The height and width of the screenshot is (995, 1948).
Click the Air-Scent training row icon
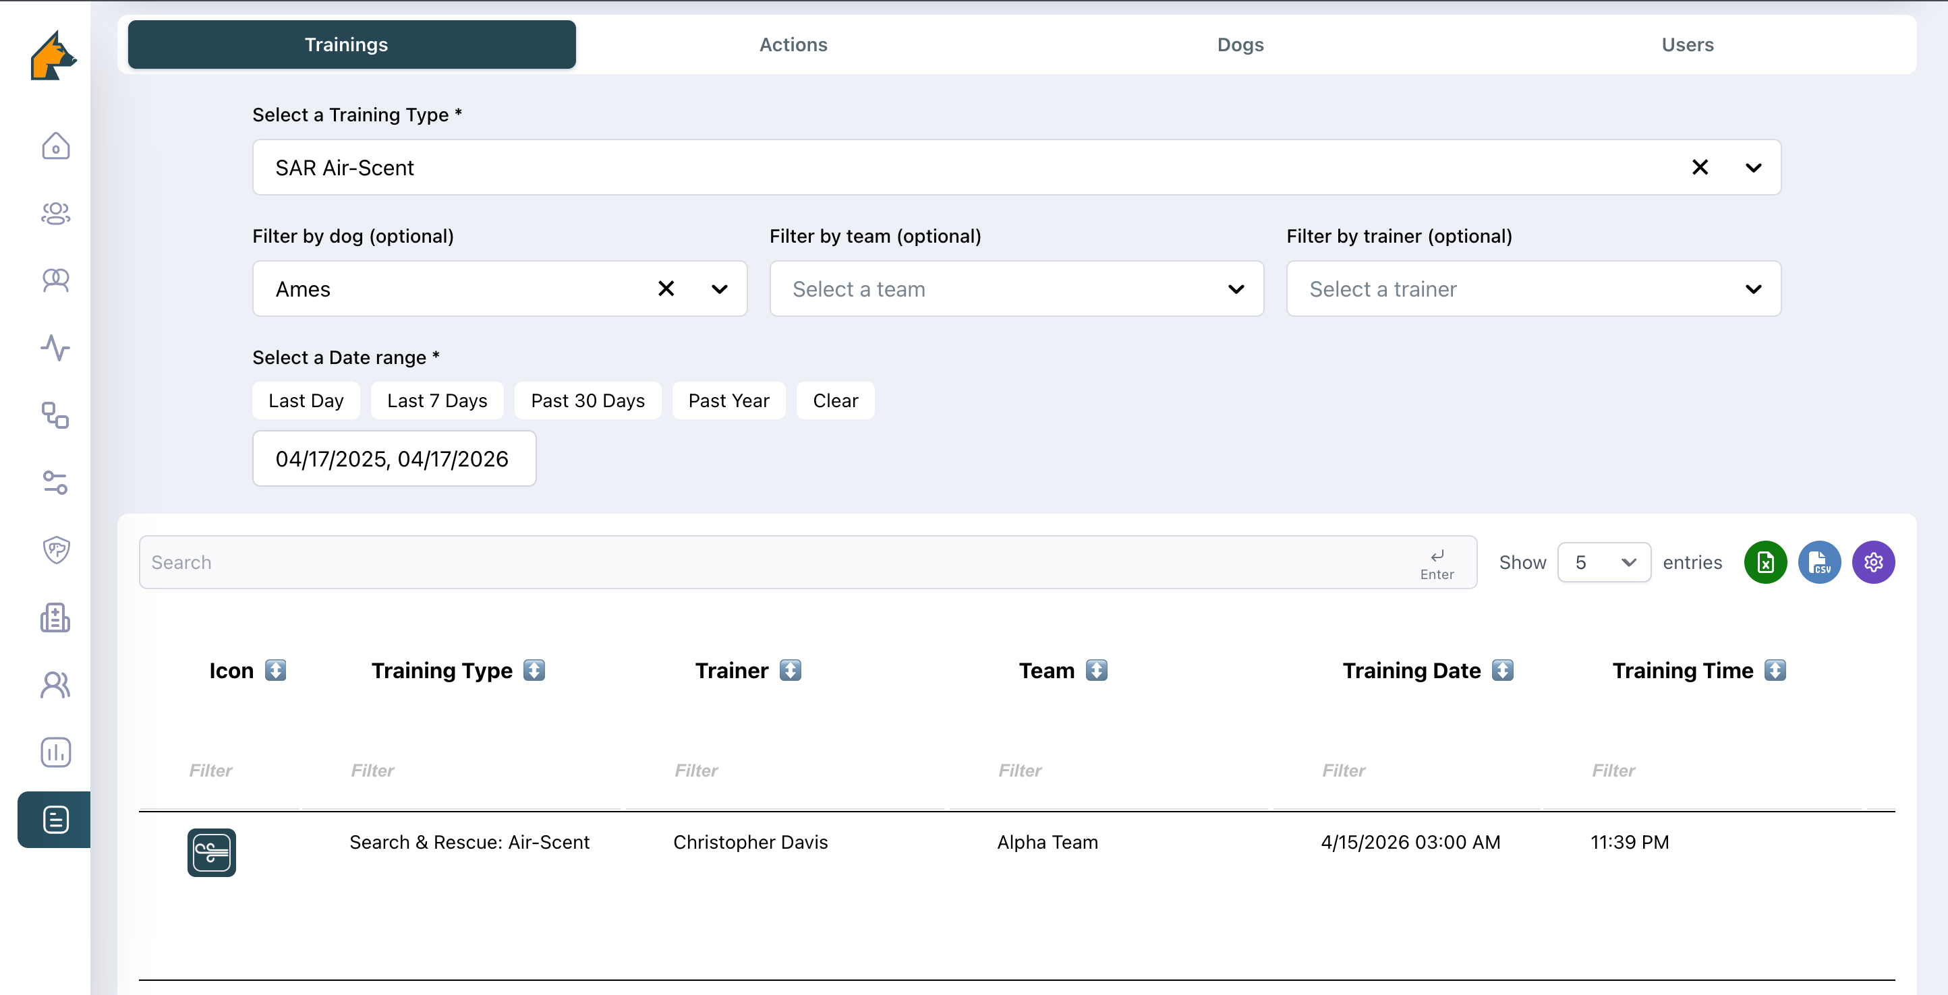click(x=211, y=852)
